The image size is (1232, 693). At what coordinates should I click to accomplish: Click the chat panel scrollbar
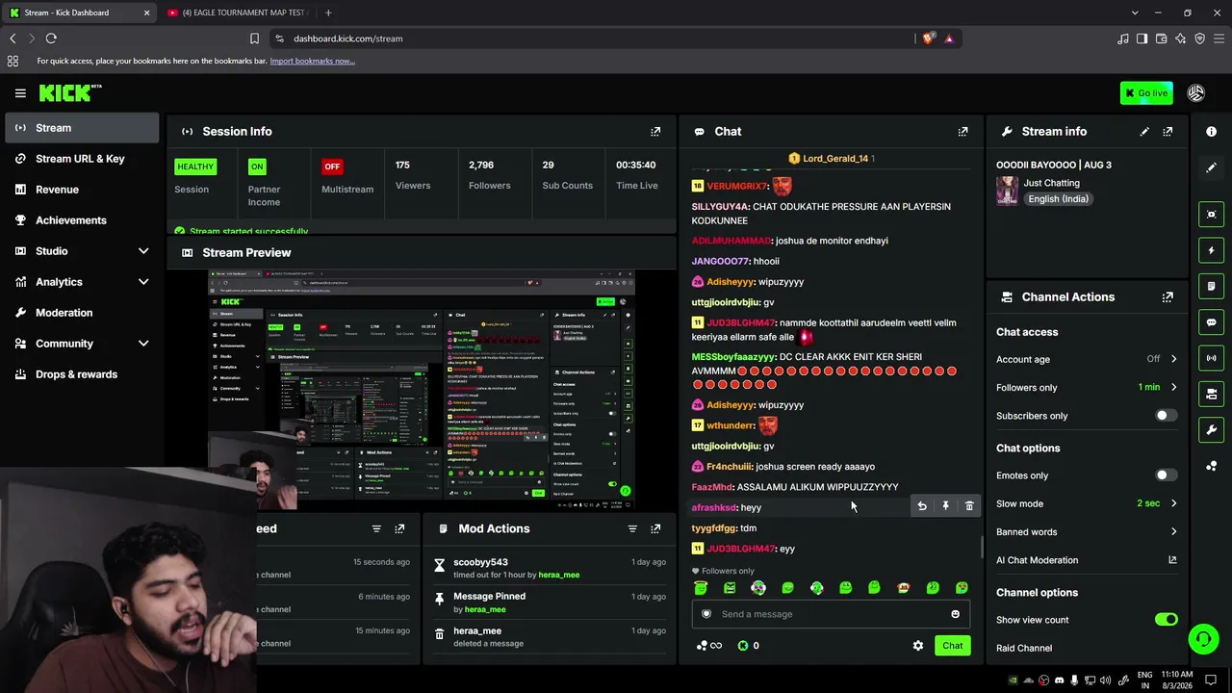[982, 547]
